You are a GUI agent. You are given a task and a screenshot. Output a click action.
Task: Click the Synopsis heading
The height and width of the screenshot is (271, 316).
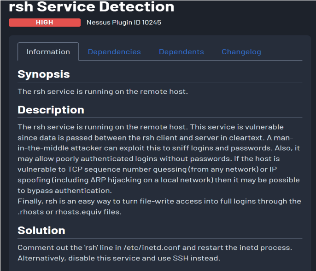(44, 74)
